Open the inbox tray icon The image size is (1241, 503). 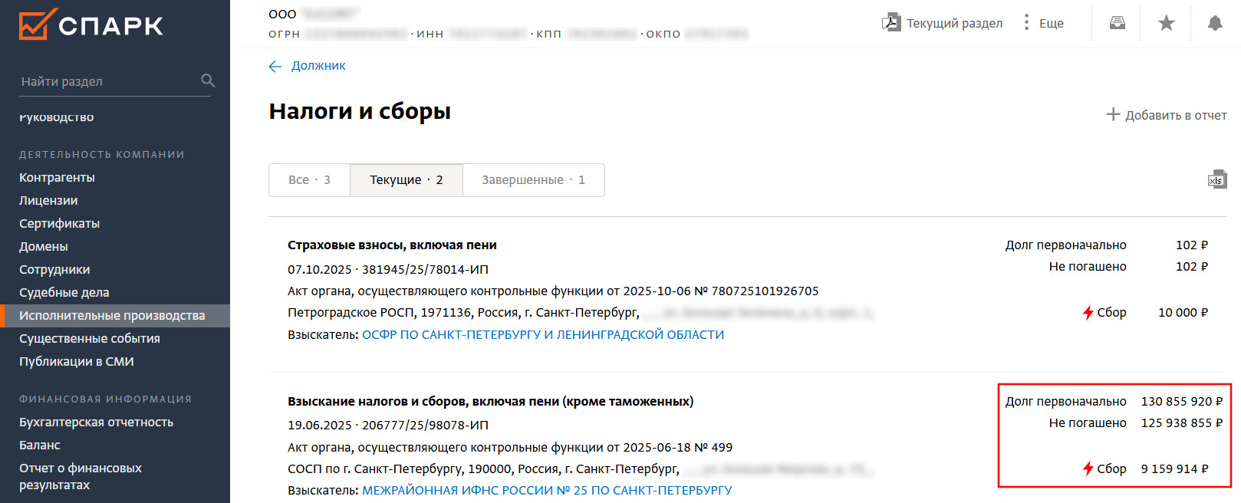[1118, 23]
